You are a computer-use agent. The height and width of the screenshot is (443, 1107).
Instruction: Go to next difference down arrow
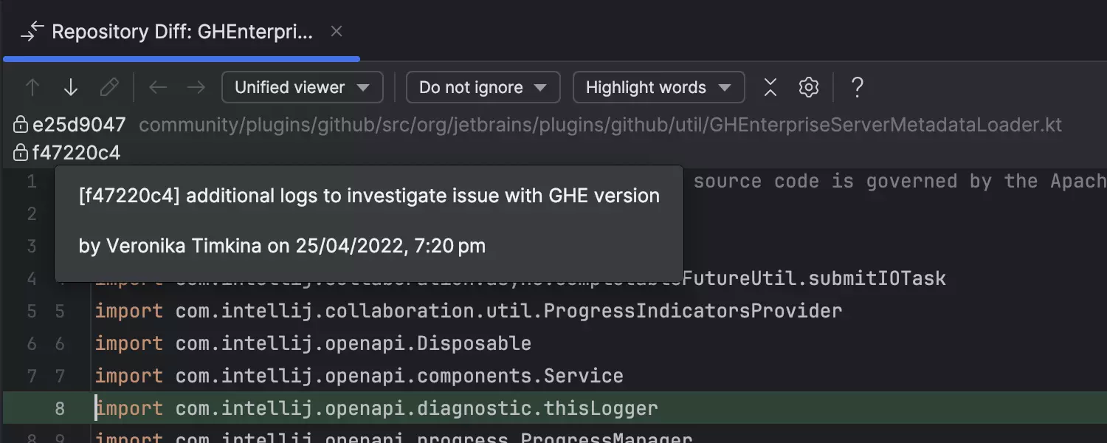(x=71, y=88)
